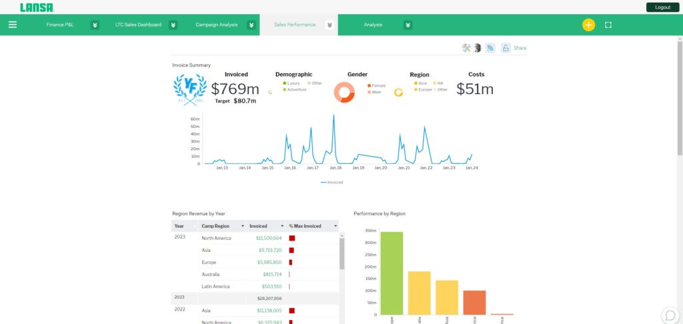Image resolution: width=683 pixels, height=324 pixels.
Task: Switch to the Campaign Analysis tab
Action: pos(217,25)
